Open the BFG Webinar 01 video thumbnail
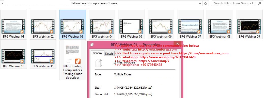The height and width of the screenshot is (98, 265). click(13, 26)
